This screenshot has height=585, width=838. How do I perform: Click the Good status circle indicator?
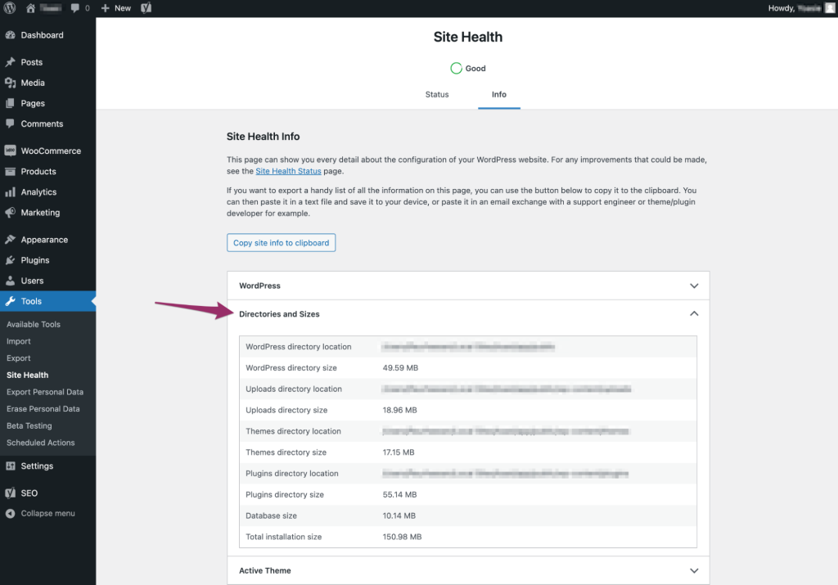coord(456,69)
